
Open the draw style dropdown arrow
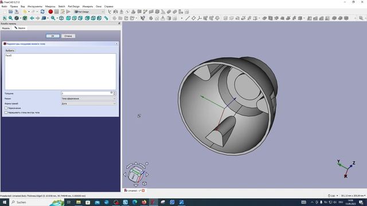21,18
